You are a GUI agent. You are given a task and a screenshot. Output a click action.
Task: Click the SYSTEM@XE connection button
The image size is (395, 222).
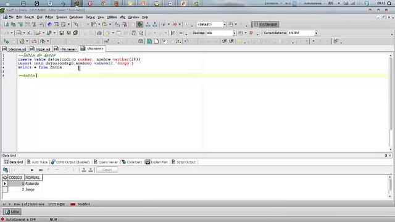pyautogui.click(x=265, y=25)
